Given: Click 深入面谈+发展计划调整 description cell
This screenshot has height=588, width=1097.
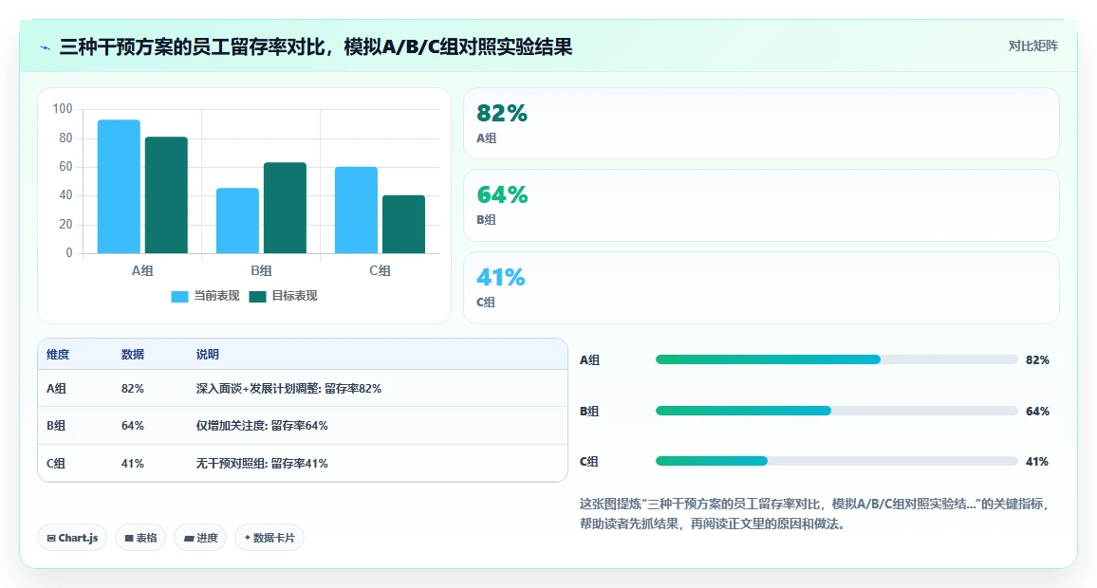Looking at the screenshot, I should pyautogui.click(x=288, y=389).
